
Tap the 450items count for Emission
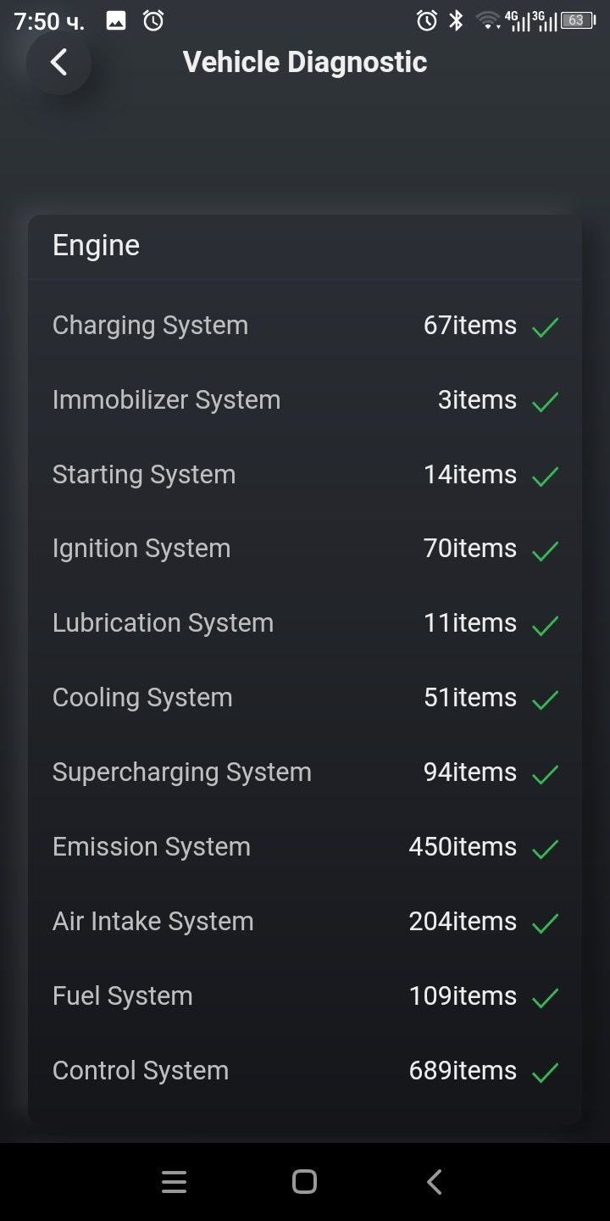pos(463,847)
